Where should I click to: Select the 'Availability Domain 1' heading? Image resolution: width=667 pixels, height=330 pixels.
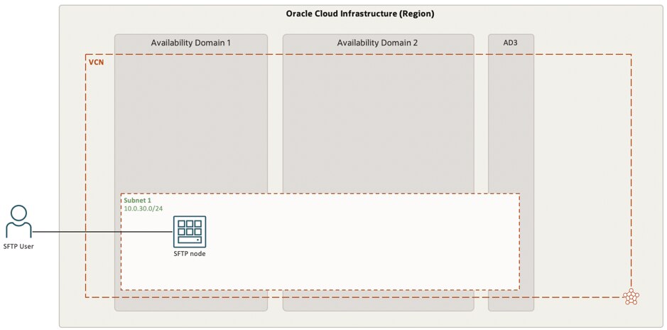click(x=191, y=43)
